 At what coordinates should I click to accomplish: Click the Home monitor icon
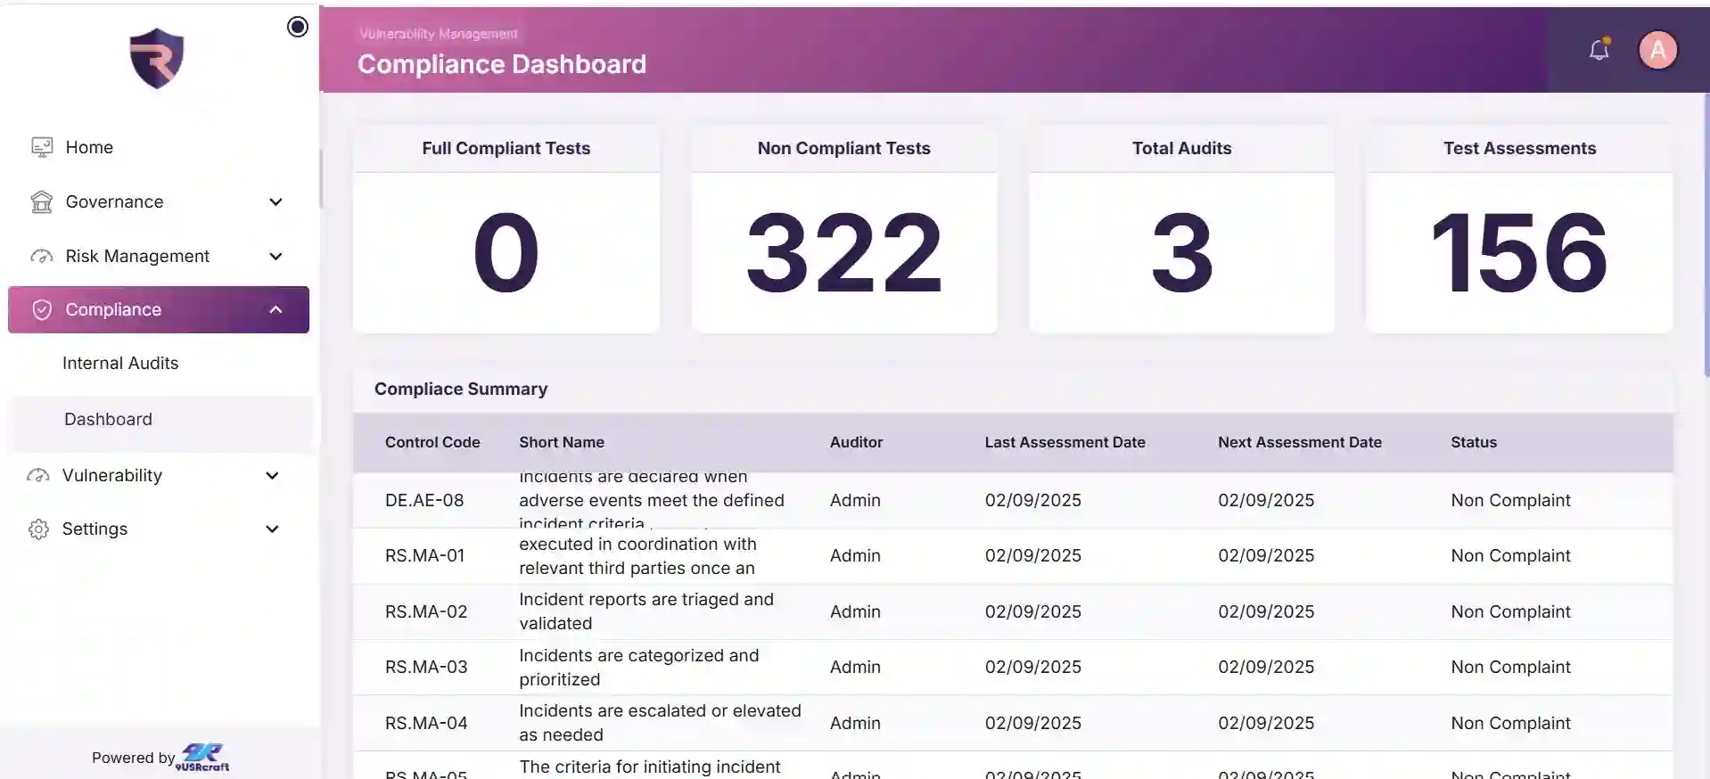(42, 147)
